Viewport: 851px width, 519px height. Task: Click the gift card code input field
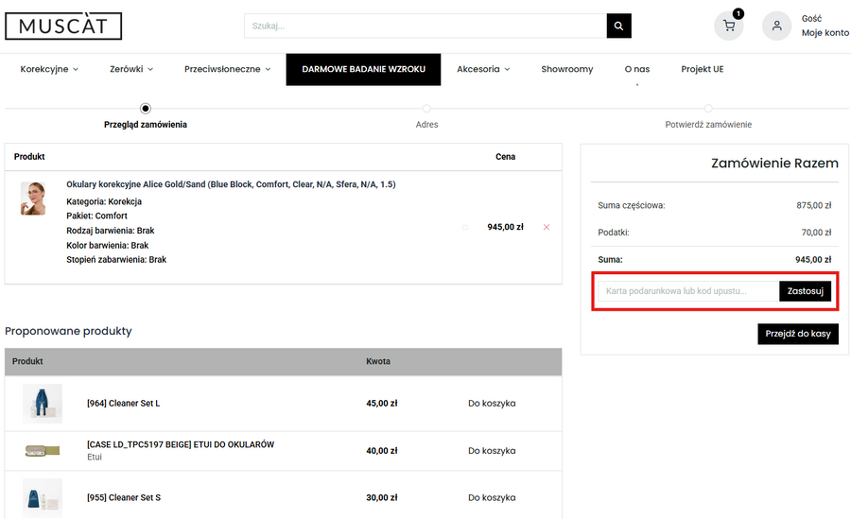pos(687,291)
